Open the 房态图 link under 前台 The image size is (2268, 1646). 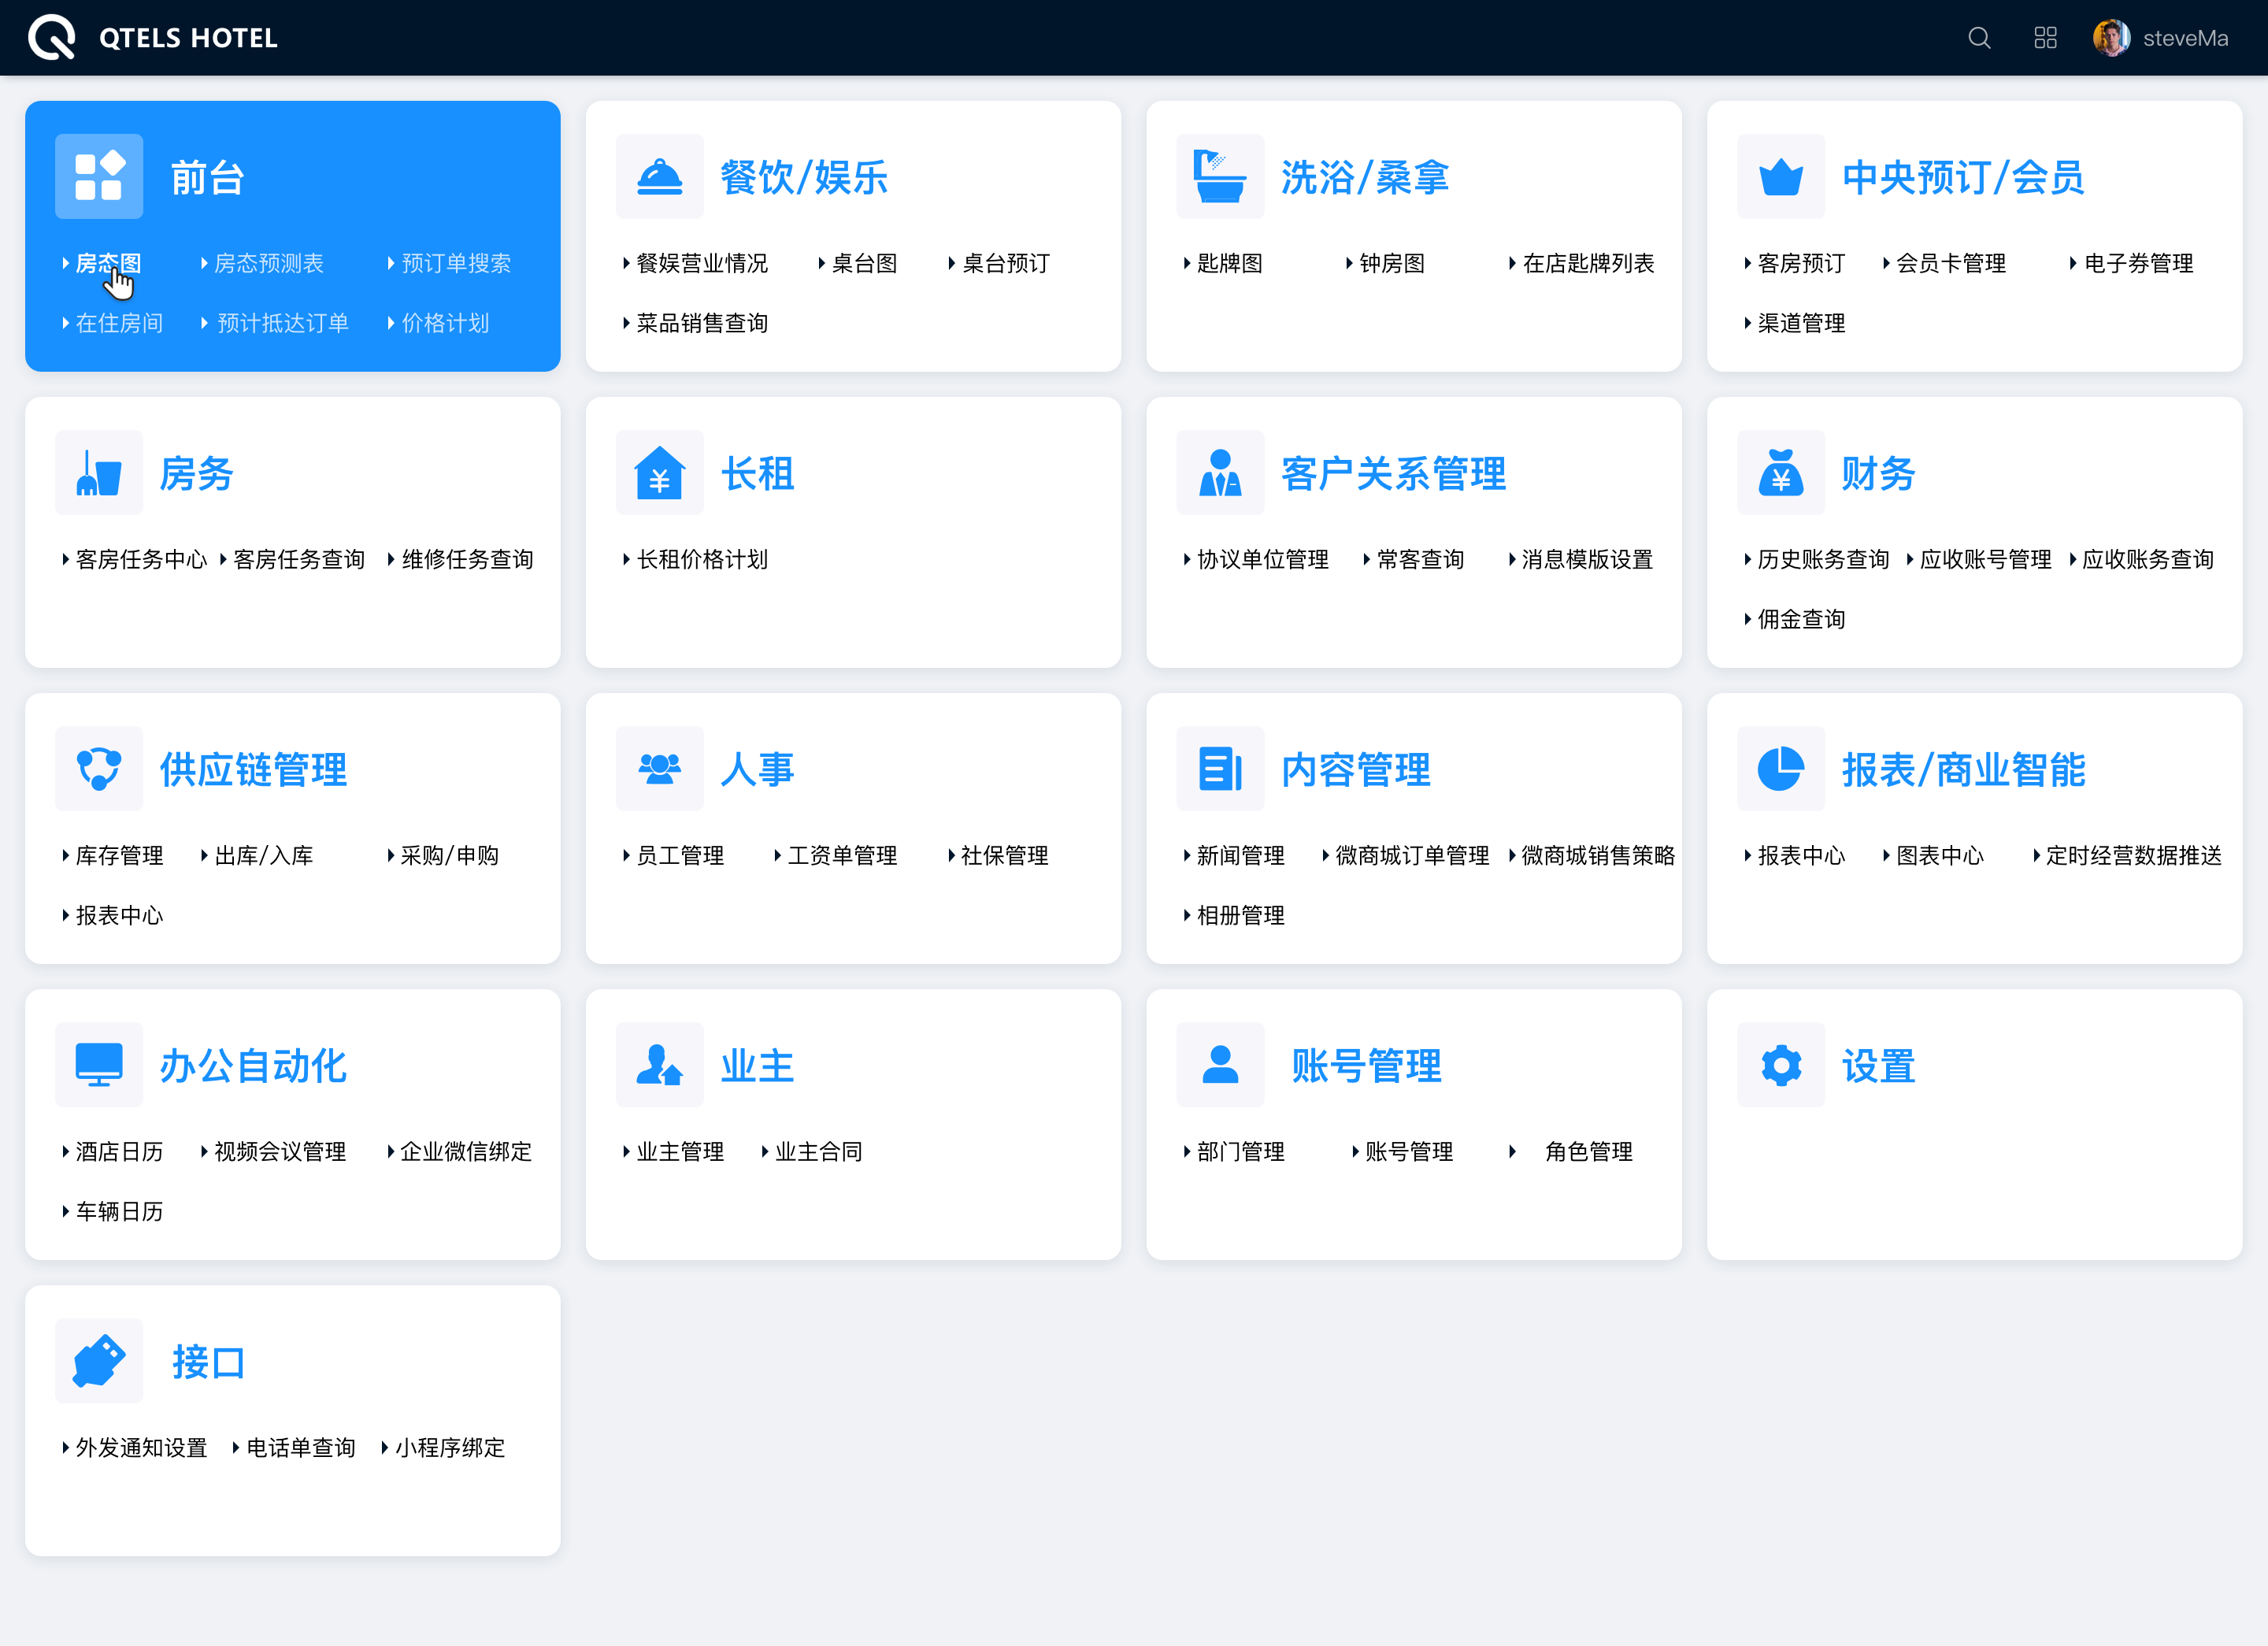point(108,263)
